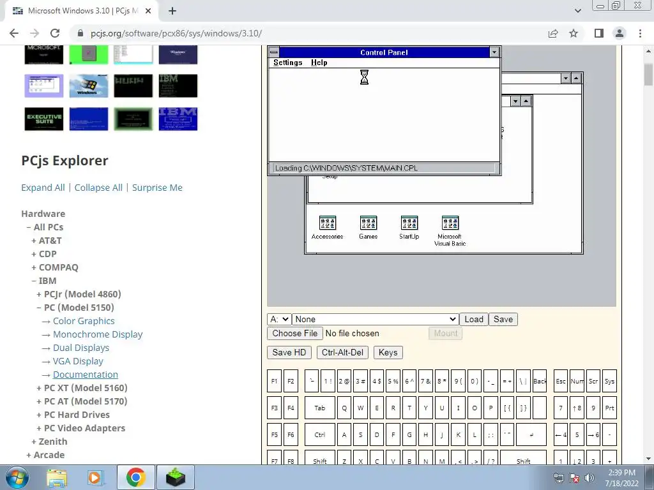Open the browser side panel
The image size is (654, 490).
pos(599,33)
